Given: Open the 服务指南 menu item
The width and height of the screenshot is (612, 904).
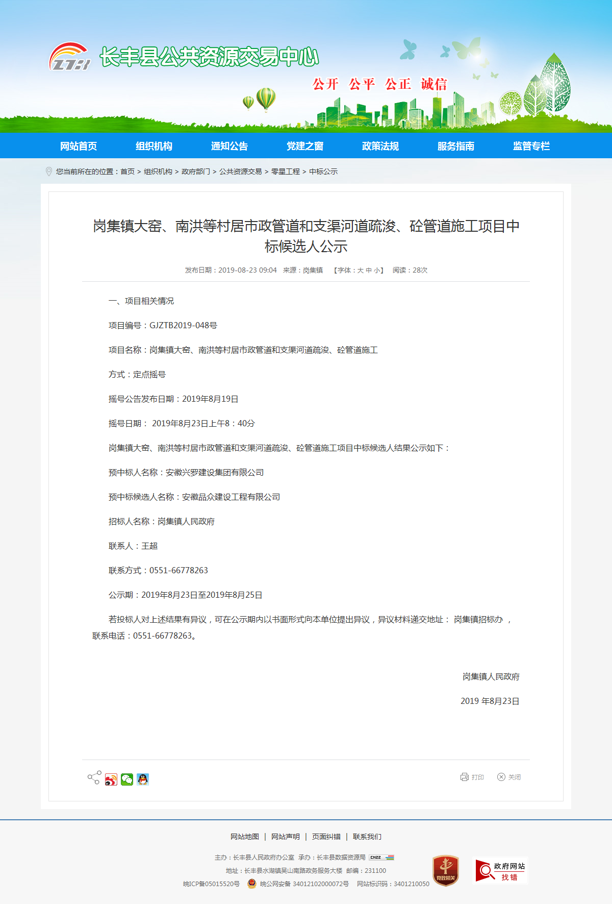Looking at the screenshot, I should [x=456, y=146].
